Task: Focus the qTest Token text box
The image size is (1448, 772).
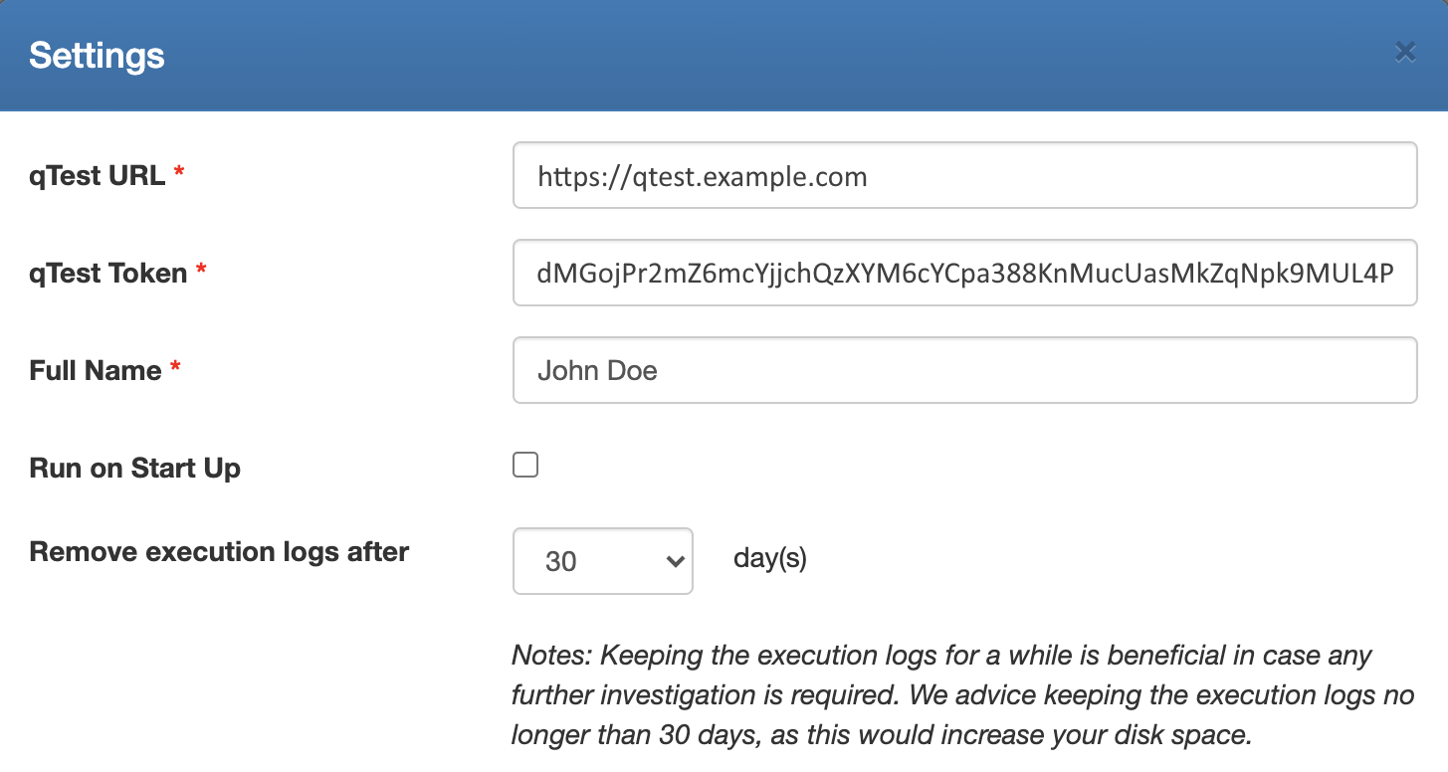Action: 963,273
